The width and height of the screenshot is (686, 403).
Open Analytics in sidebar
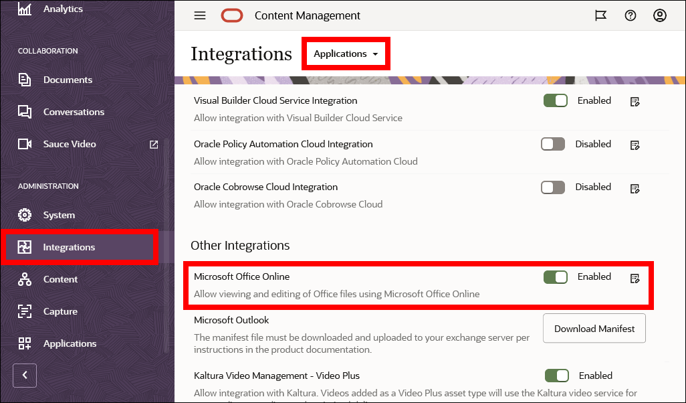tap(63, 9)
